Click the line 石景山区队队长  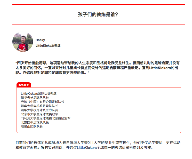tap(31, 127)
